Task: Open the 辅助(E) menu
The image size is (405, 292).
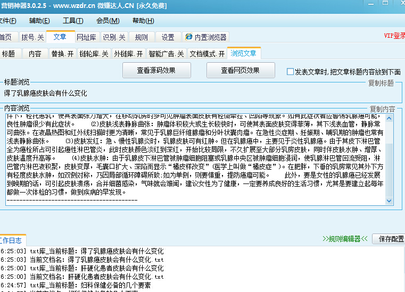Action: pos(39,21)
